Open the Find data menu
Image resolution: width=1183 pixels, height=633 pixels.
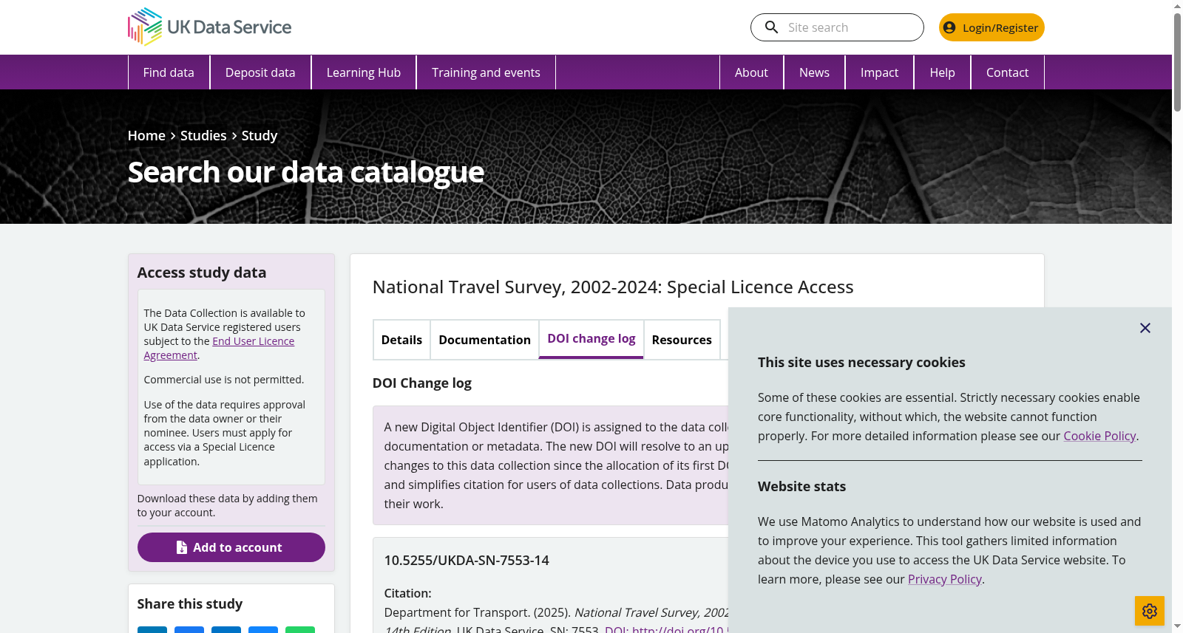point(169,72)
